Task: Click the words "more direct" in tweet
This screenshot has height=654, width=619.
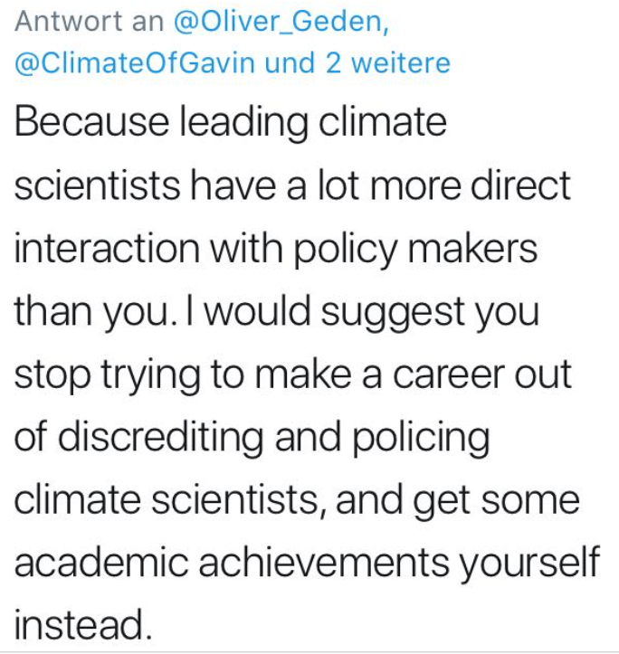Action: click(471, 185)
